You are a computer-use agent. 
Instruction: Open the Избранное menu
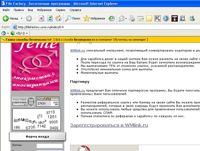coord(44,10)
